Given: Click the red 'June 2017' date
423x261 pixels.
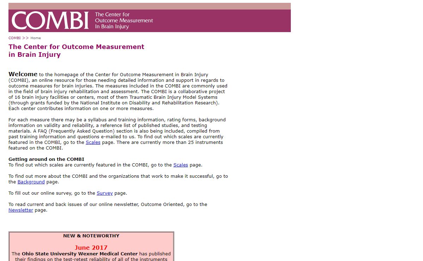Looking at the screenshot, I should pyautogui.click(x=91, y=248).
